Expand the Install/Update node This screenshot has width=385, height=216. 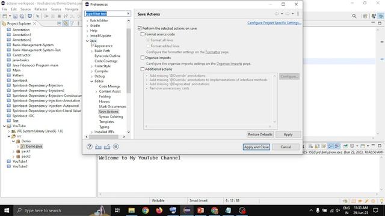[x=87, y=36]
